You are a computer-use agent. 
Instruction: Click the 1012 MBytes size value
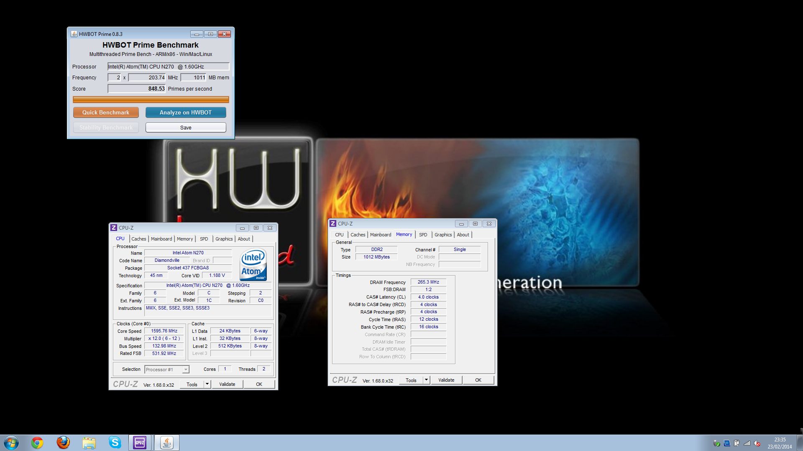376,257
